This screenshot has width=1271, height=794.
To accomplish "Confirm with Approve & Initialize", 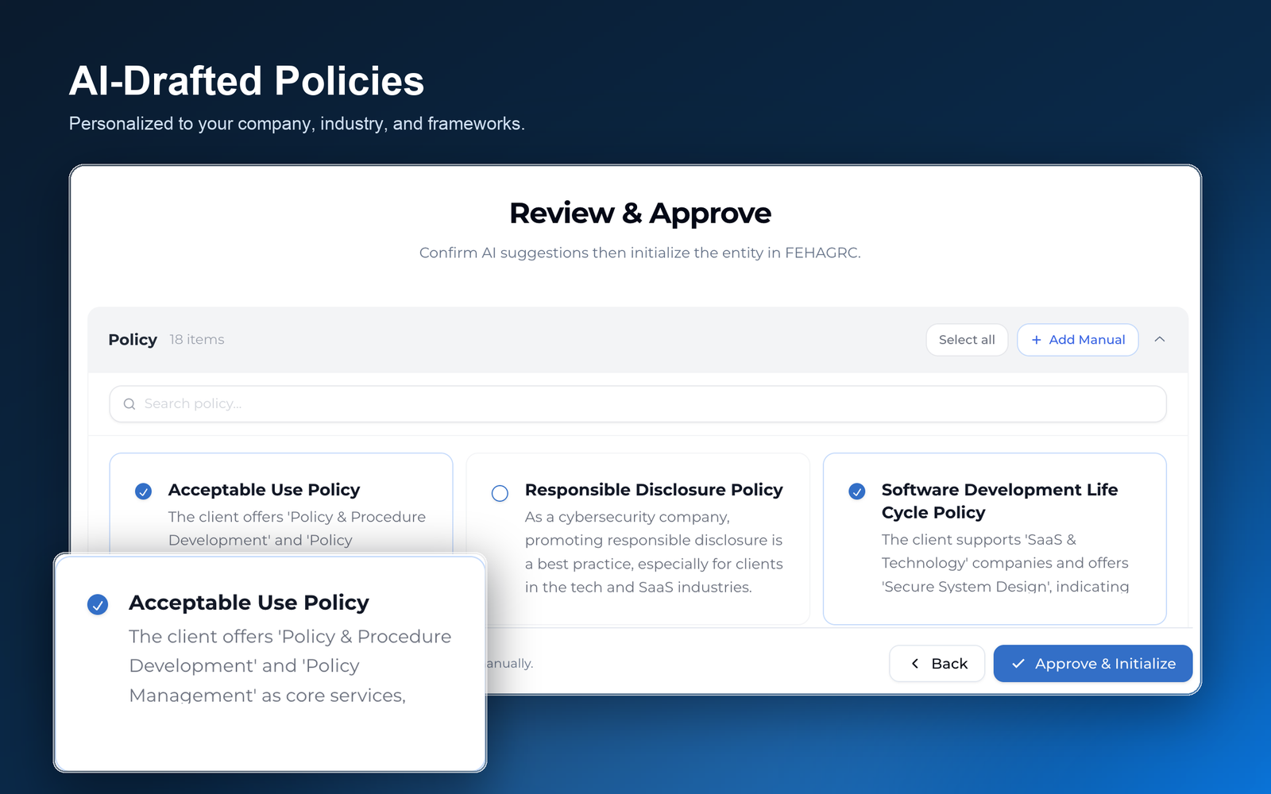I will pyautogui.click(x=1093, y=663).
